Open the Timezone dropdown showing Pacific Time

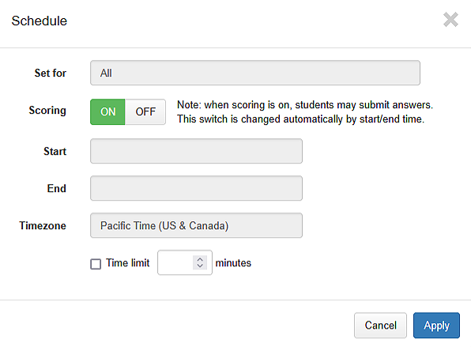[x=196, y=225]
